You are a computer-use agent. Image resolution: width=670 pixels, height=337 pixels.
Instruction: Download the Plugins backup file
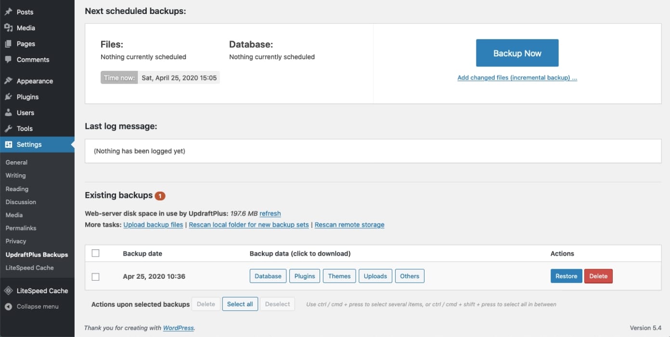coord(305,276)
